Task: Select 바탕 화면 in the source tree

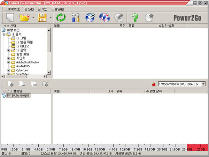Action: click(13, 30)
